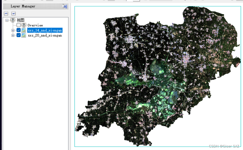
Task: Click the Layer Manager panel title
Action: click(x=23, y=6)
